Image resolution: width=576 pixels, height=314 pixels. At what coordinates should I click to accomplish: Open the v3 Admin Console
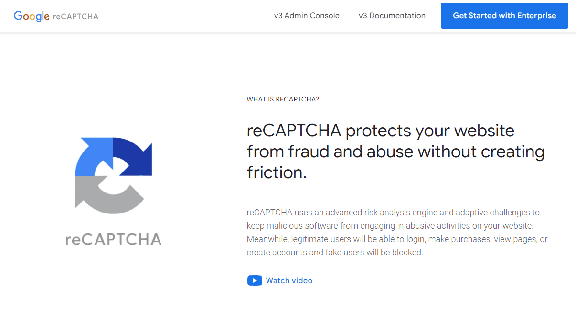[307, 15]
